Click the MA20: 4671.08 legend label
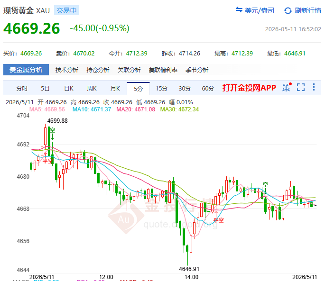This screenshot has width=325, height=281. (136, 109)
